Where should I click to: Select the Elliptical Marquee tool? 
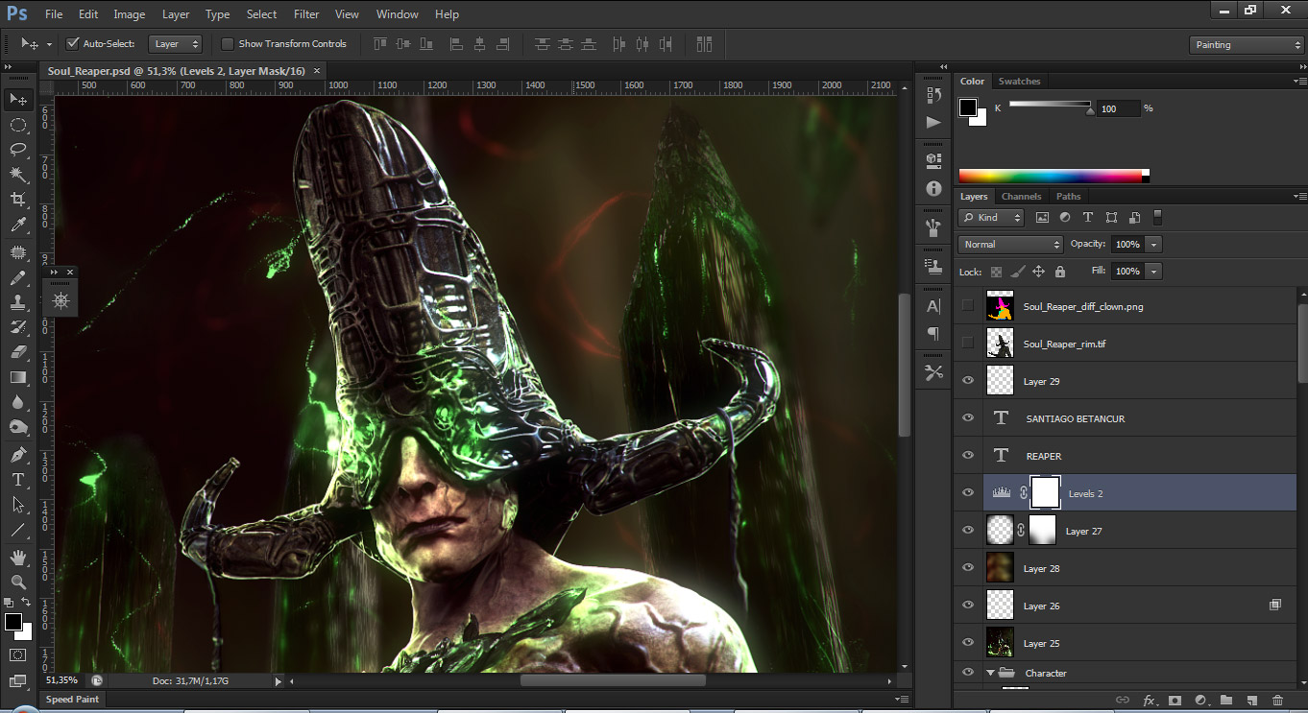[18, 125]
